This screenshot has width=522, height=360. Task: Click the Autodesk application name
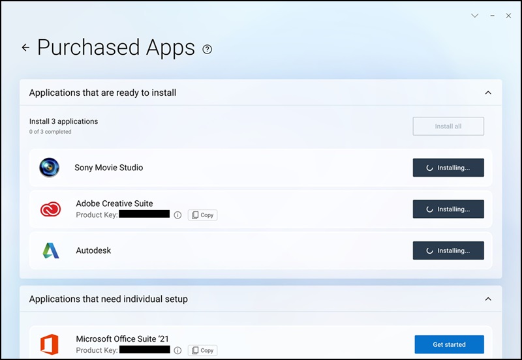click(93, 250)
